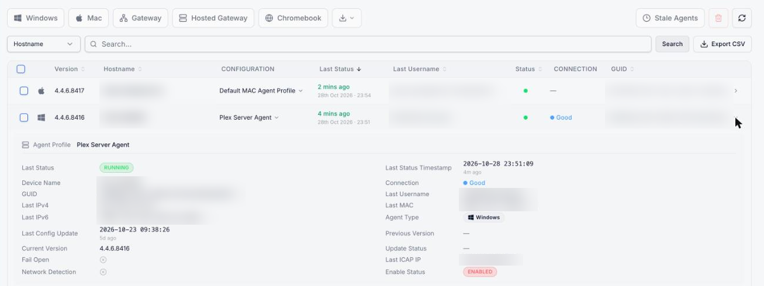Click the RUNNING status badge
764x286 pixels.
116,168
